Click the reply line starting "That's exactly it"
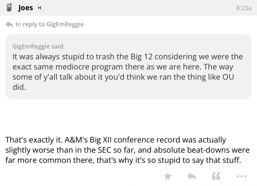 116,140
